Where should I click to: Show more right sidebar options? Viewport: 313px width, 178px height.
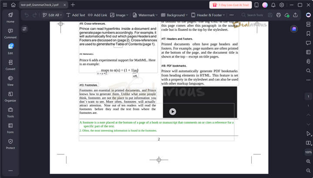coord(308,80)
